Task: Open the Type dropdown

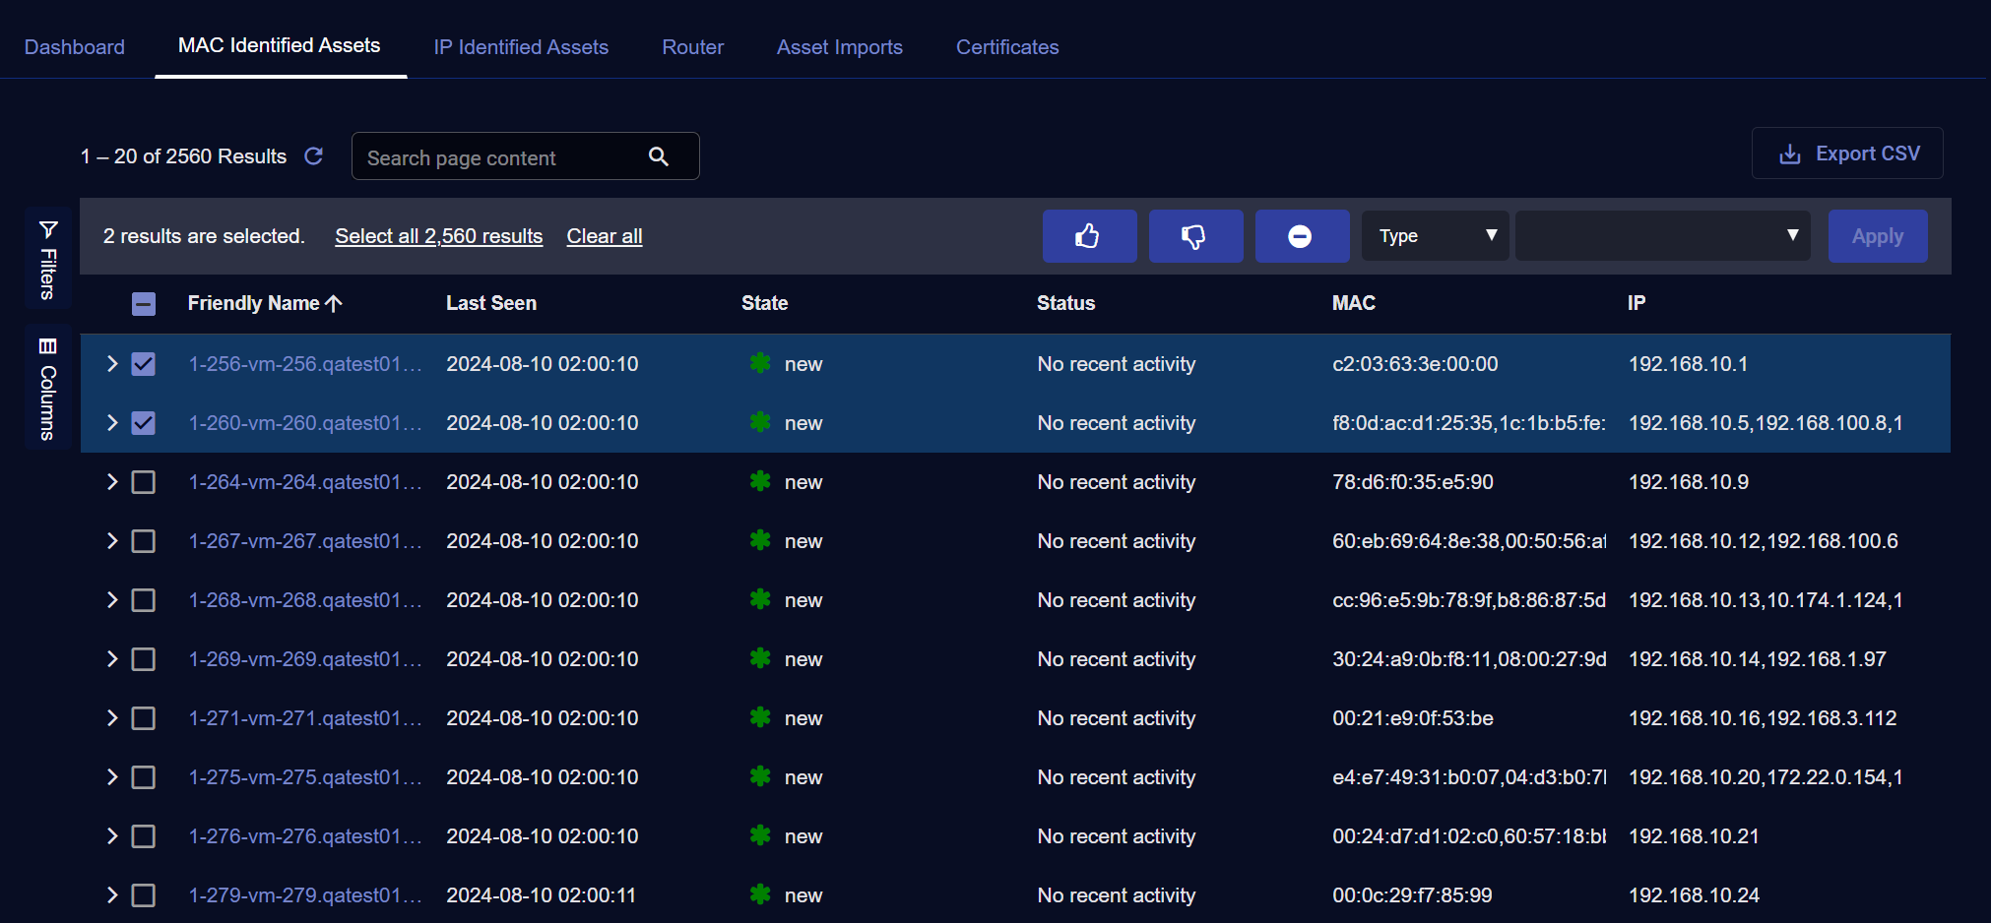Action: [x=1435, y=236]
